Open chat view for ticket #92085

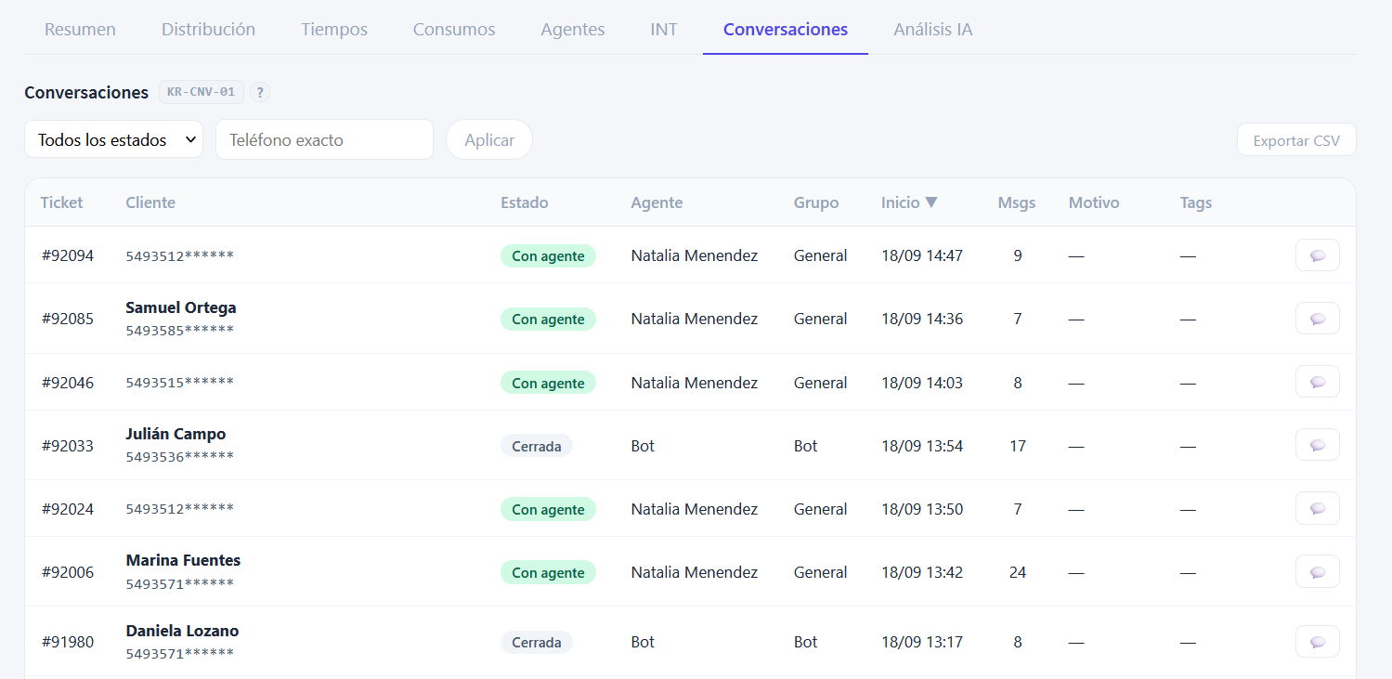tap(1317, 319)
